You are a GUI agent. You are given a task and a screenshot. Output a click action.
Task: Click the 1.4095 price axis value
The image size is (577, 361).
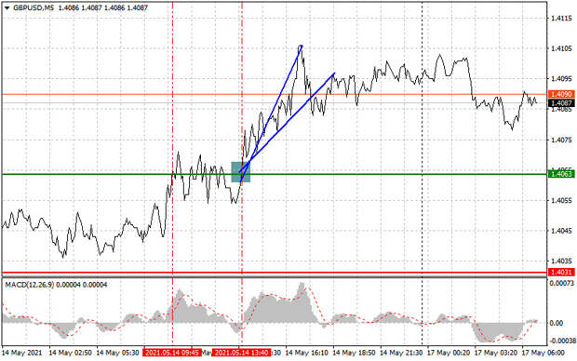point(561,78)
